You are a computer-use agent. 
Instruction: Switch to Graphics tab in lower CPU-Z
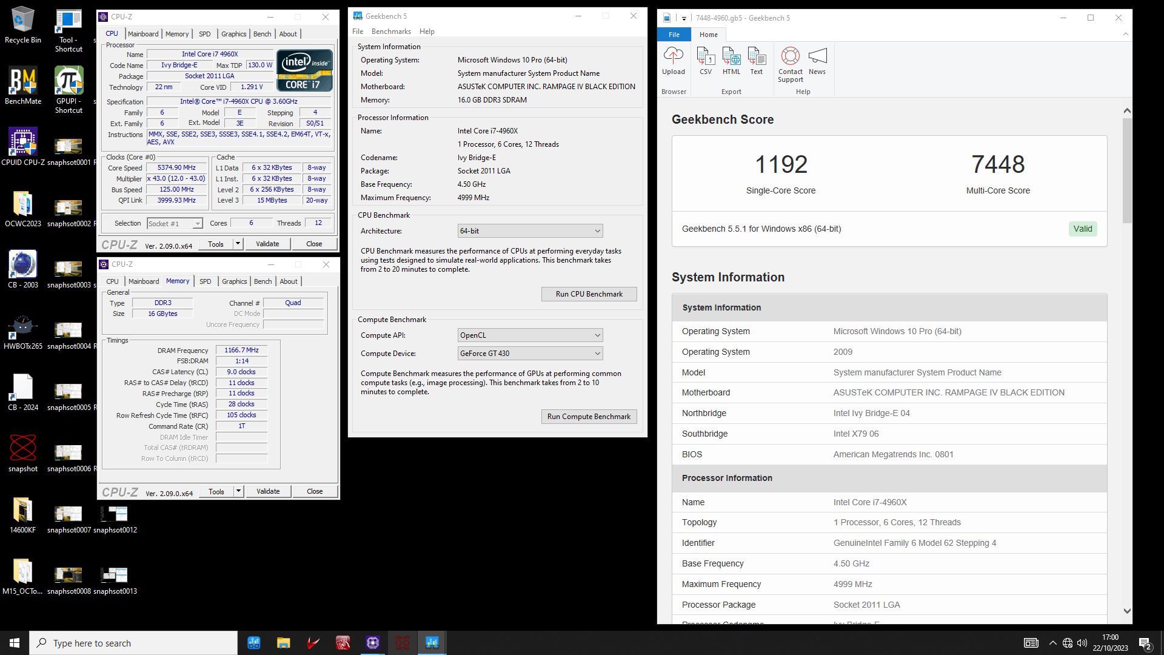point(234,281)
